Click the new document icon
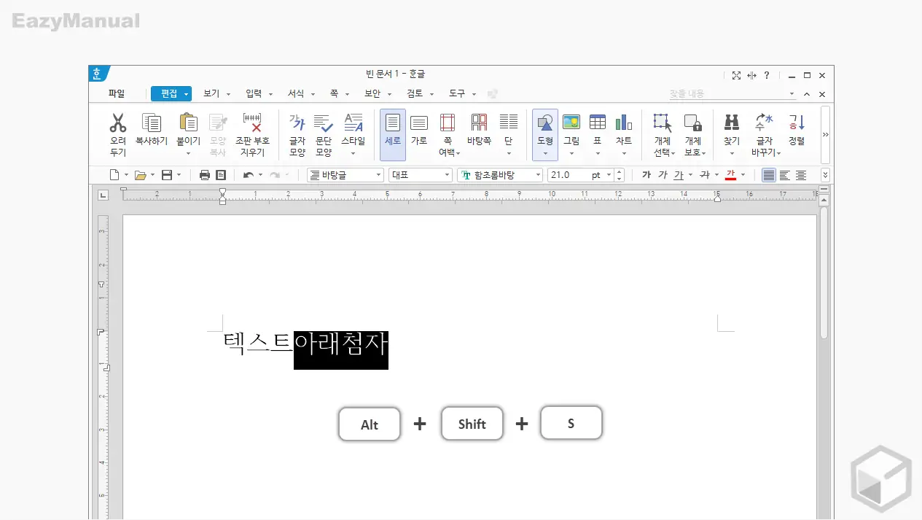 pyautogui.click(x=114, y=175)
